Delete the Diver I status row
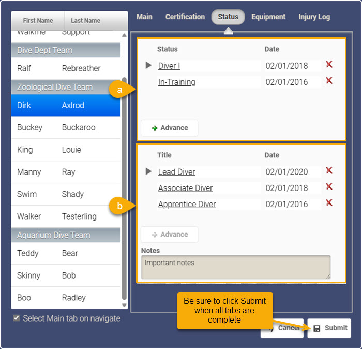Image resolution: width=362 pixels, height=349 pixels. (x=329, y=64)
